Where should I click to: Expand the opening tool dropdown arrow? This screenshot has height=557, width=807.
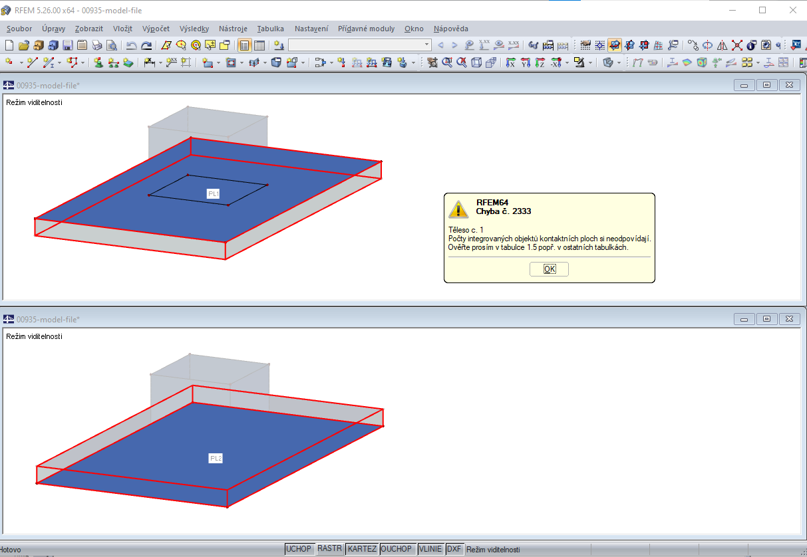pyautogui.click(x=242, y=62)
